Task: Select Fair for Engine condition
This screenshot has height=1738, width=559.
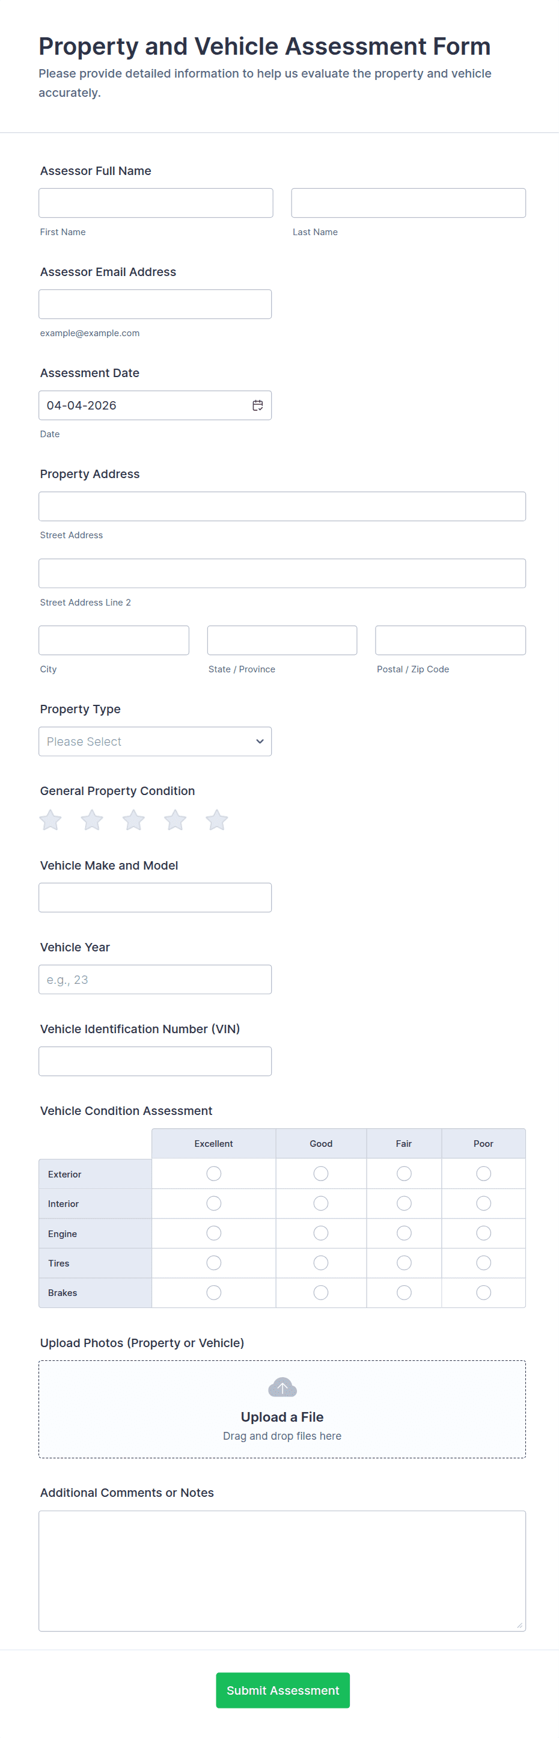Action: [404, 1233]
